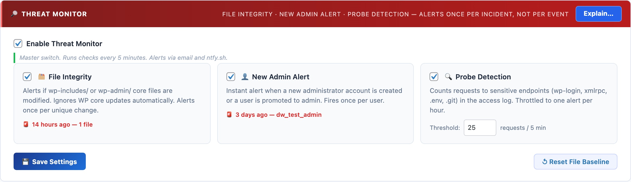Image resolution: width=631 pixels, height=182 pixels.
Task: Click the floppy disk icon on Save Settings
Action: coord(26,161)
